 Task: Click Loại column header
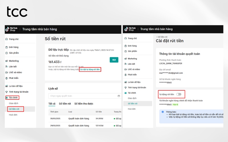tap(70, 112)
